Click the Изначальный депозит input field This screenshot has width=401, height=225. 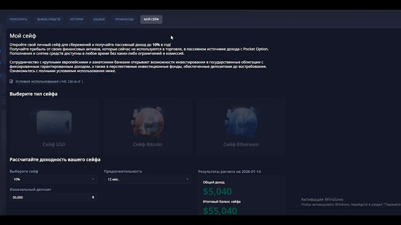click(50, 197)
